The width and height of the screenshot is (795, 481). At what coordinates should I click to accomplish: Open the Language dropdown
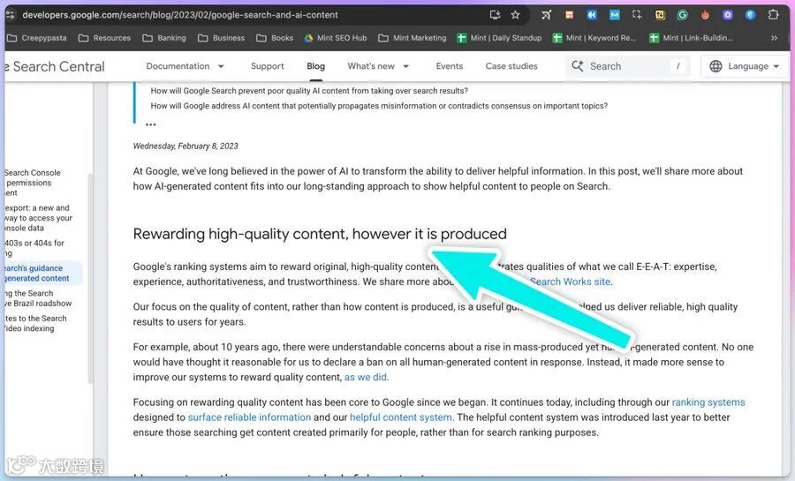(745, 66)
